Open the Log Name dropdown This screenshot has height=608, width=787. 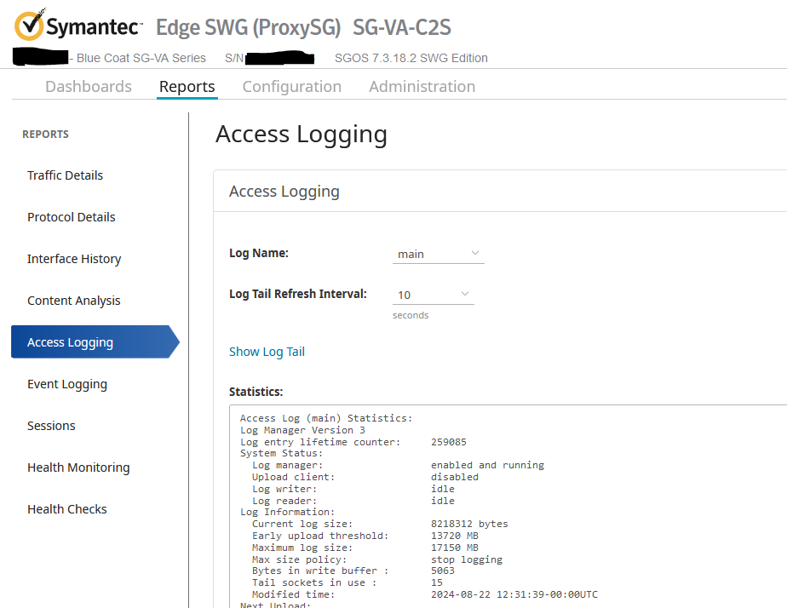[438, 254]
